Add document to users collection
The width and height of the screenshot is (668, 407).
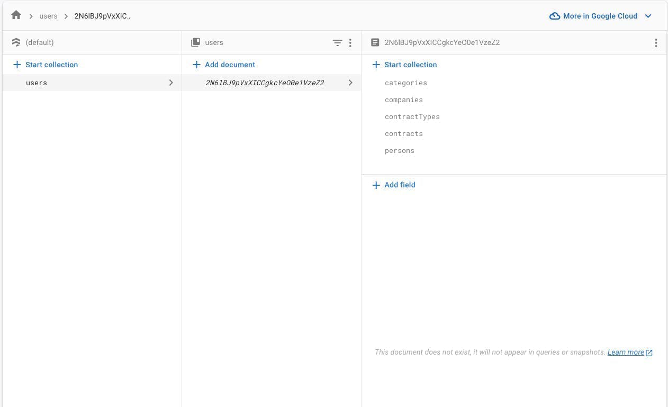pyautogui.click(x=224, y=65)
